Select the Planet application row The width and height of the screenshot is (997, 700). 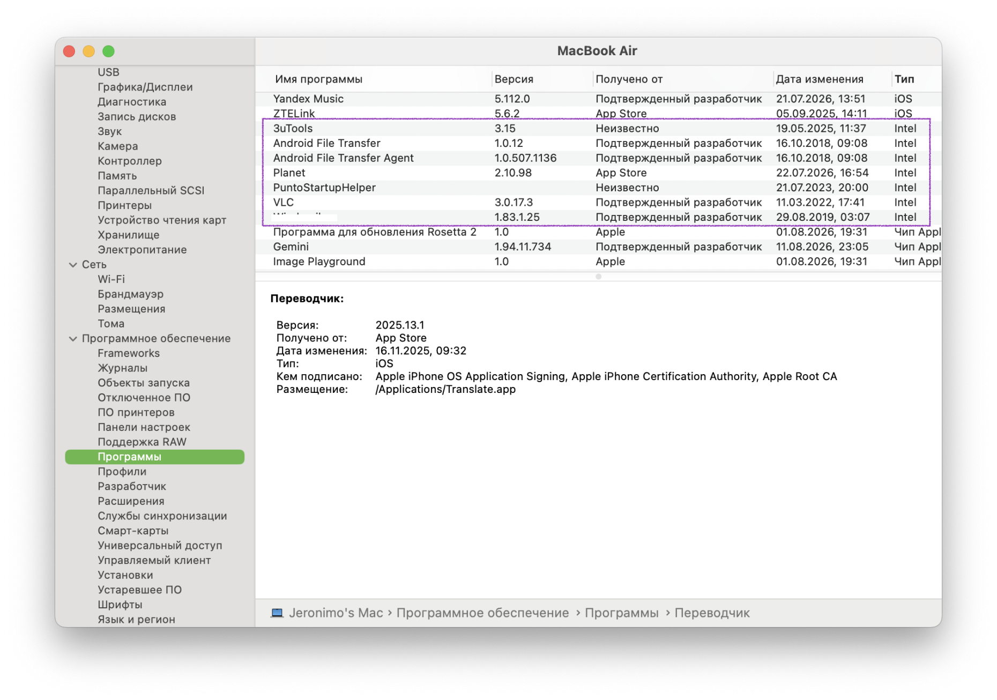[x=598, y=173]
